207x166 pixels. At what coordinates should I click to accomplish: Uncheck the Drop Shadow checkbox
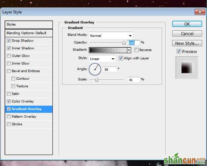click(x=9, y=40)
